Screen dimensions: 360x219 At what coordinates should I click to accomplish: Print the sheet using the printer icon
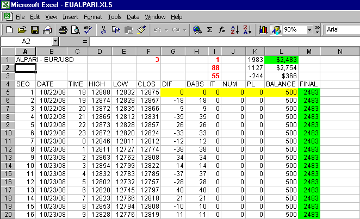pos(63,29)
